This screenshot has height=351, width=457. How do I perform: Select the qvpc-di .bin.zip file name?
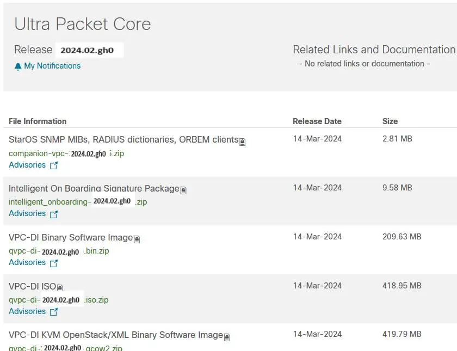(59, 251)
